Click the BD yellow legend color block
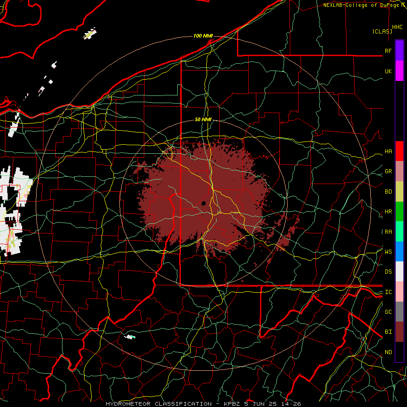Image resolution: width=407 pixels, height=407 pixels. tap(399, 191)
